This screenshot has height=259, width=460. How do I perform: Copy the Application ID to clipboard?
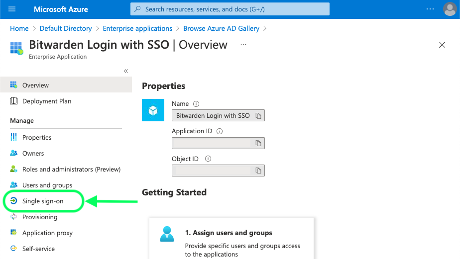coord(258,143)
